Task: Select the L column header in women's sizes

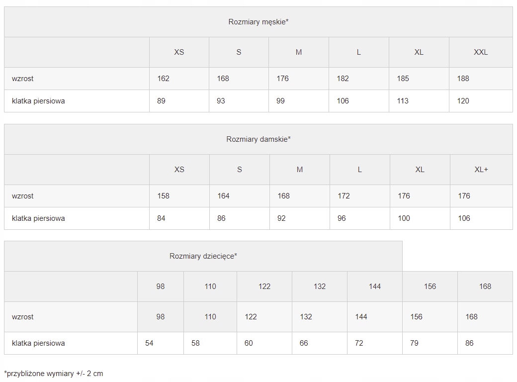Action: pyautogui.click(x=359, y=170)
